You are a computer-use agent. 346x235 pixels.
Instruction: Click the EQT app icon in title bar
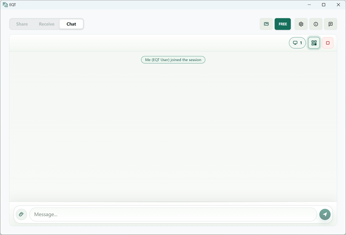(x=5, y=5)
